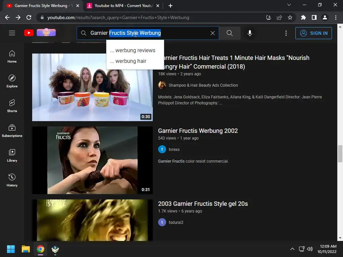Click description 'Garnier Fructis color resist commercial.'
The image size is (343, 257).
[193, 161]
